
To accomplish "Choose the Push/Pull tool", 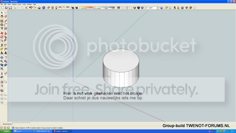I will [x=6, y=33].
